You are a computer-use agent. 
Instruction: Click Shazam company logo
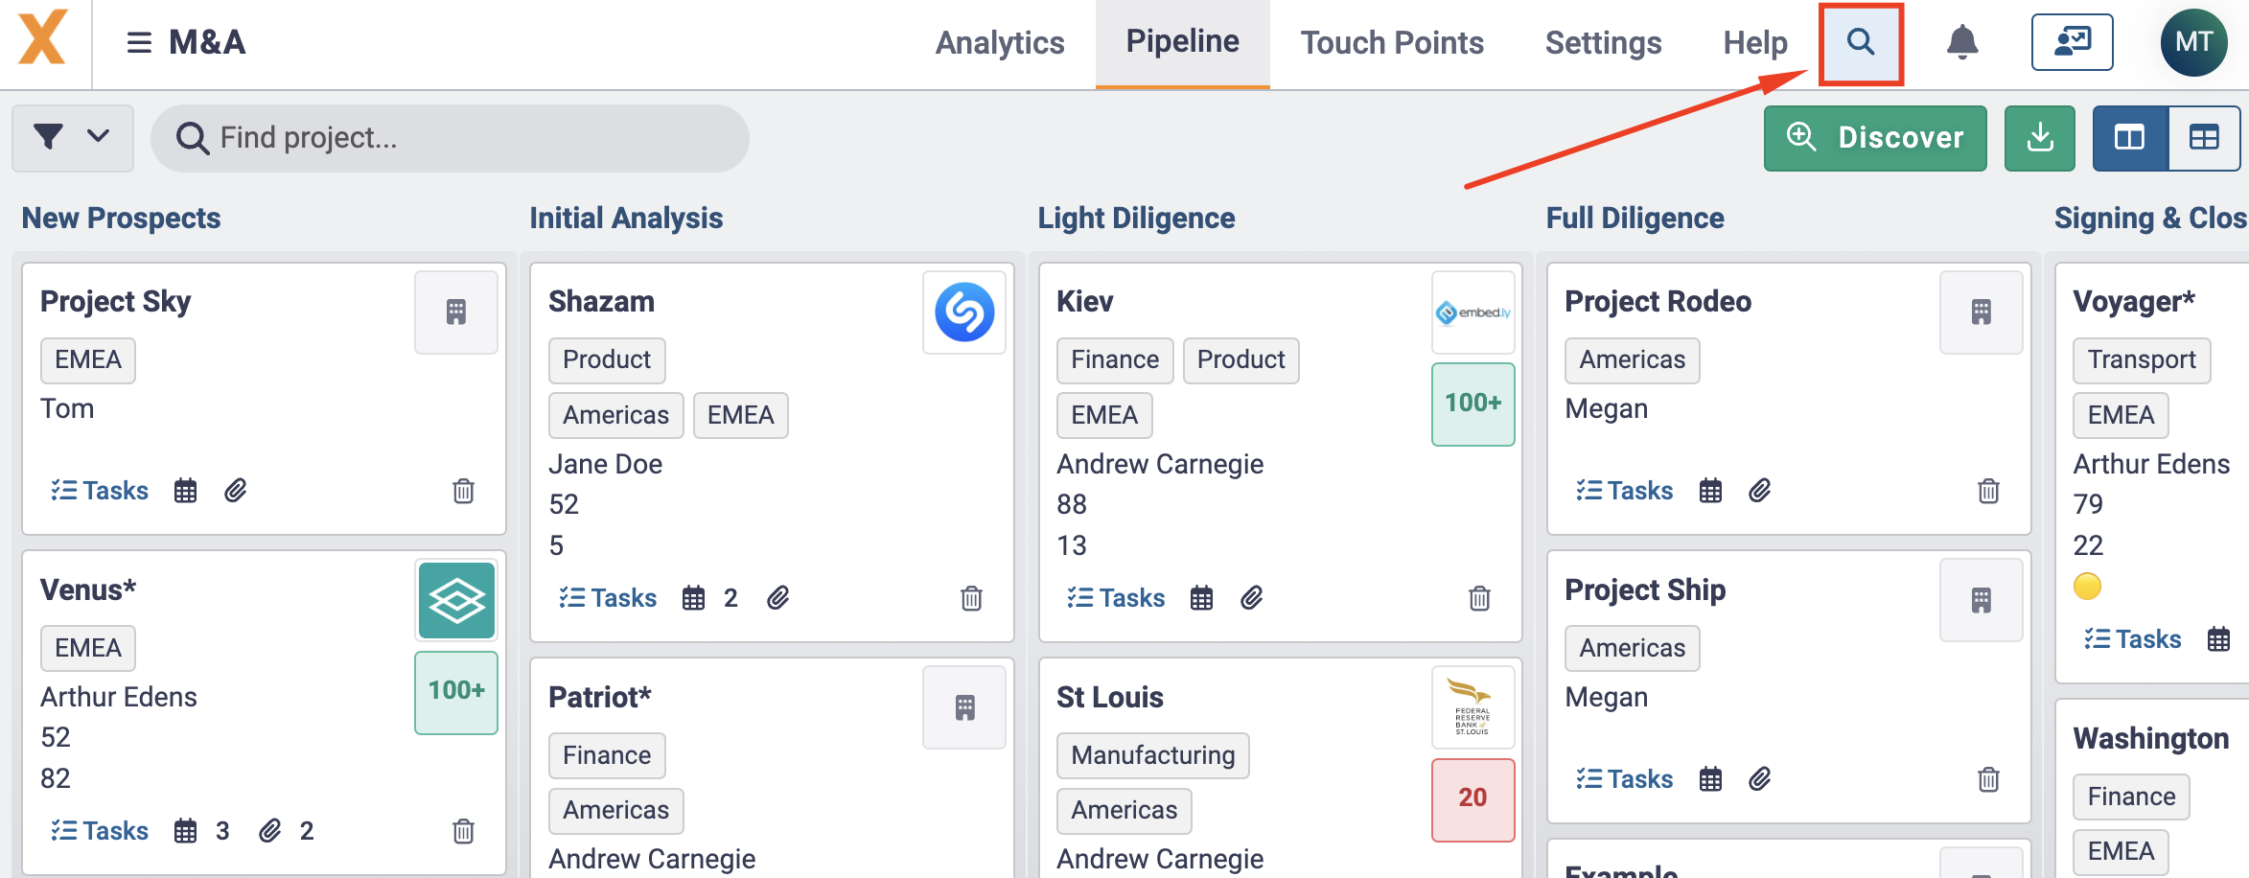[964, 312]
